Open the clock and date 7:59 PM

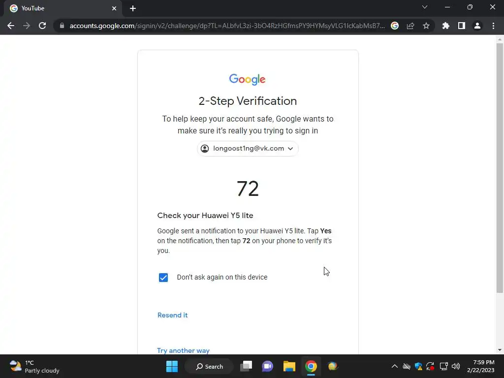point(480,366)
